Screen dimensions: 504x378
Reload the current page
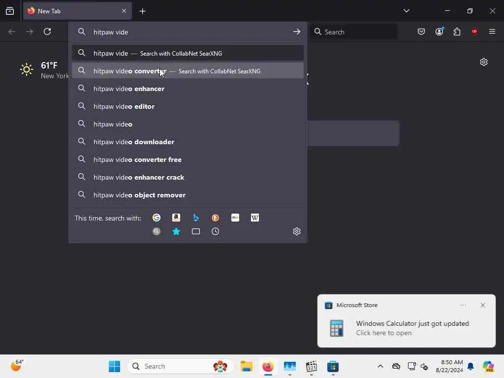point(47,31)
